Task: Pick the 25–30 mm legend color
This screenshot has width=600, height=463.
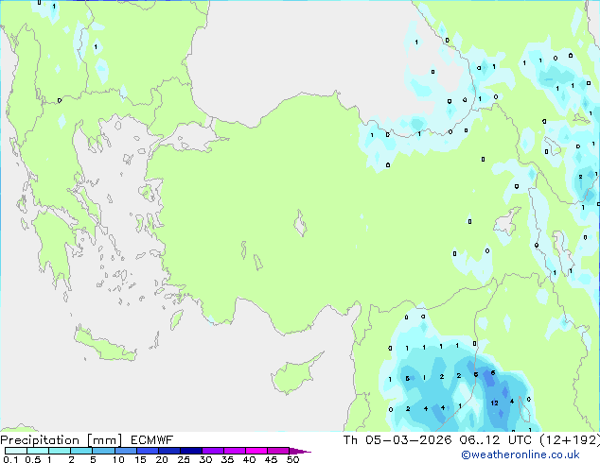Action: pos(191,451)
